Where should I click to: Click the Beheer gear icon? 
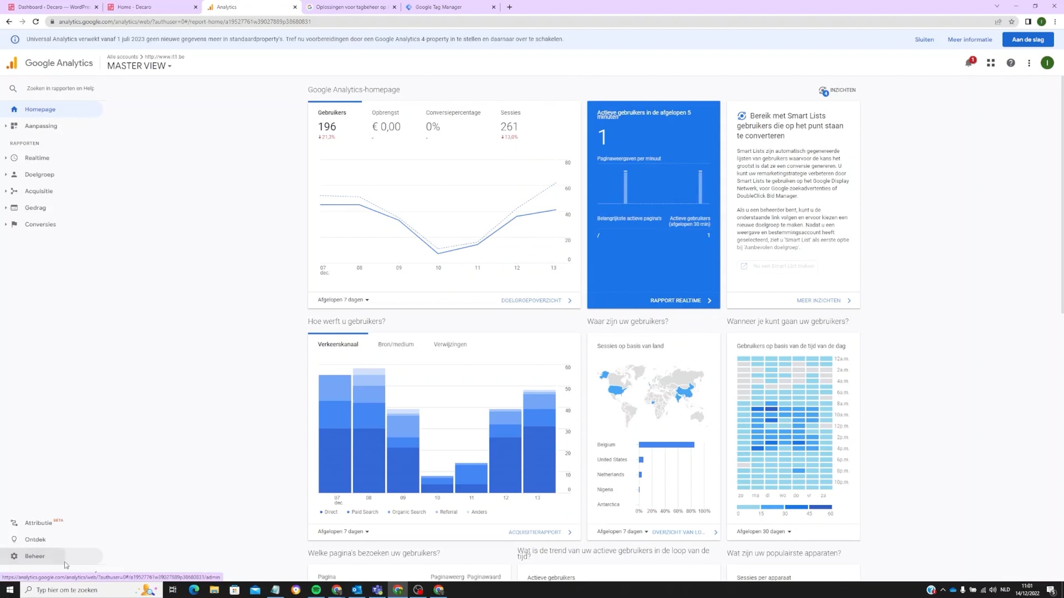tap(14, 556)
